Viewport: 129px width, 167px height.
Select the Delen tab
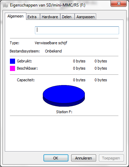click(x=67, y=17)
